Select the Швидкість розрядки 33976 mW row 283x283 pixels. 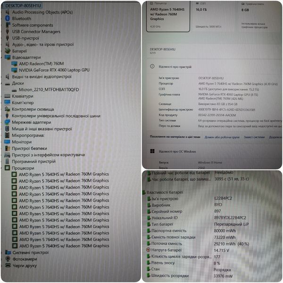tap(190, 276)
